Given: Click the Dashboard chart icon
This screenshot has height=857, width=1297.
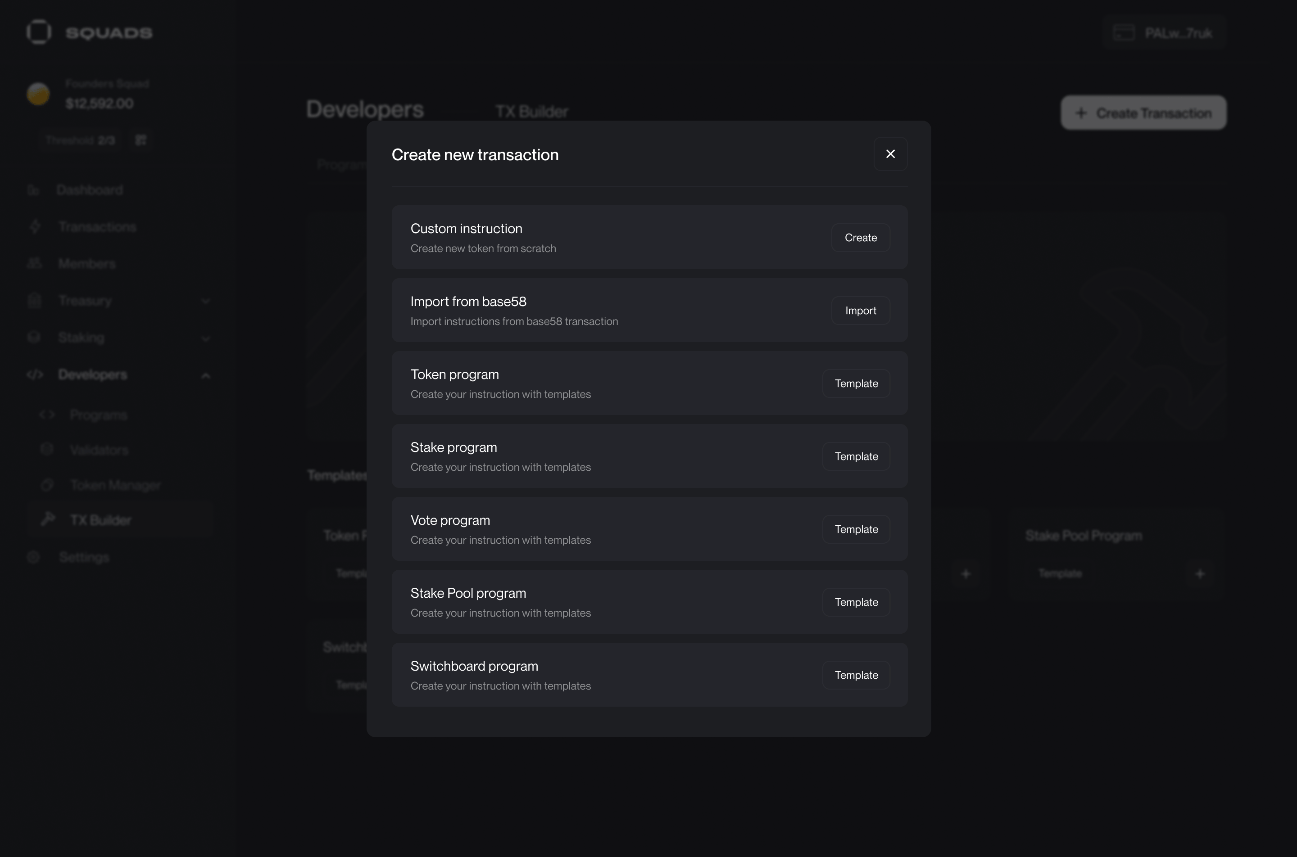Looking at the screenshot, I should [33, 190].
